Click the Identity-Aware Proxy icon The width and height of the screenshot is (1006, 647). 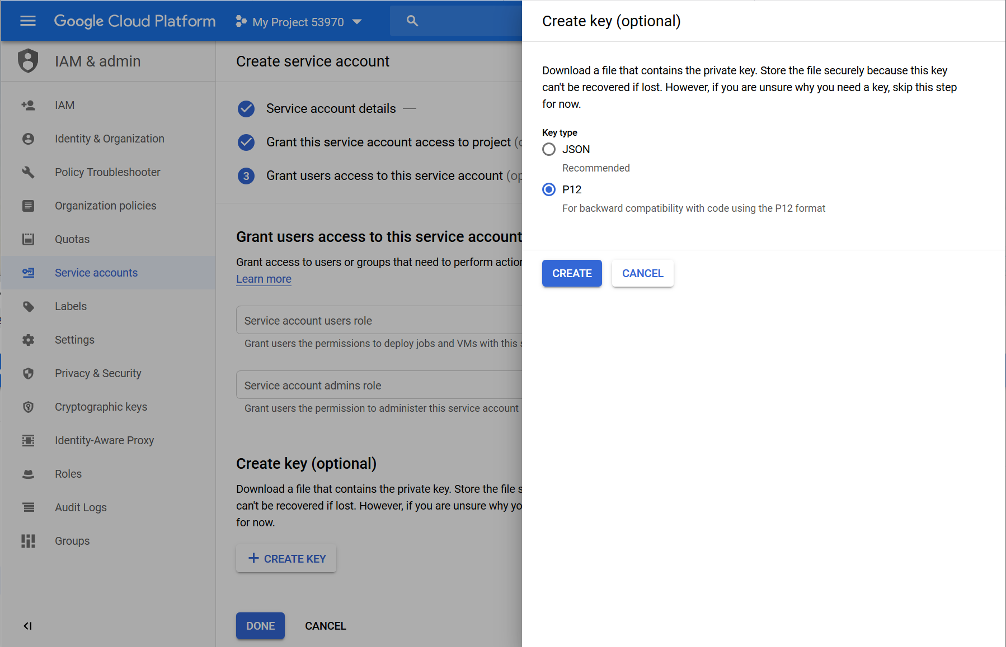click(x=28, y=440)
